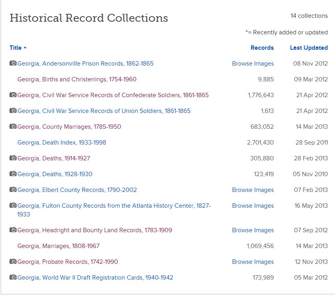The image size is (335, 295).
Task: Select the camera icon for WWII Draft Registration Cards
Action: pos(13,278)
